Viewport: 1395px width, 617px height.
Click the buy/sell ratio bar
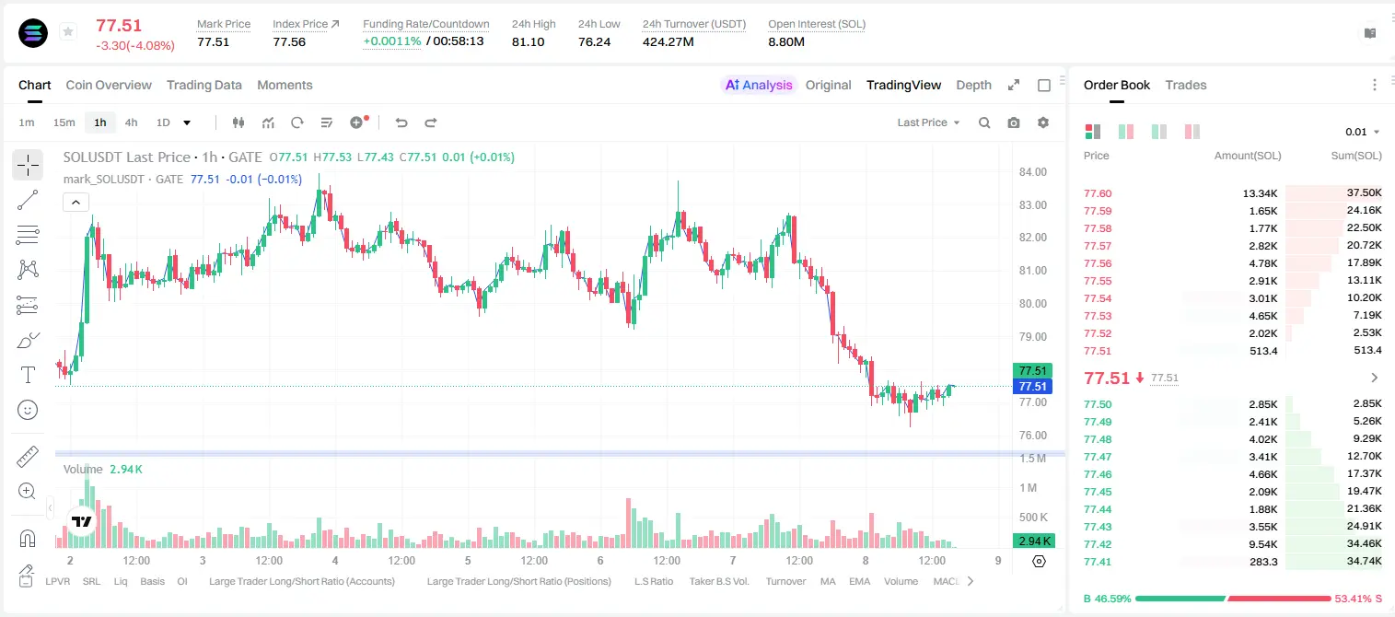1233,599
